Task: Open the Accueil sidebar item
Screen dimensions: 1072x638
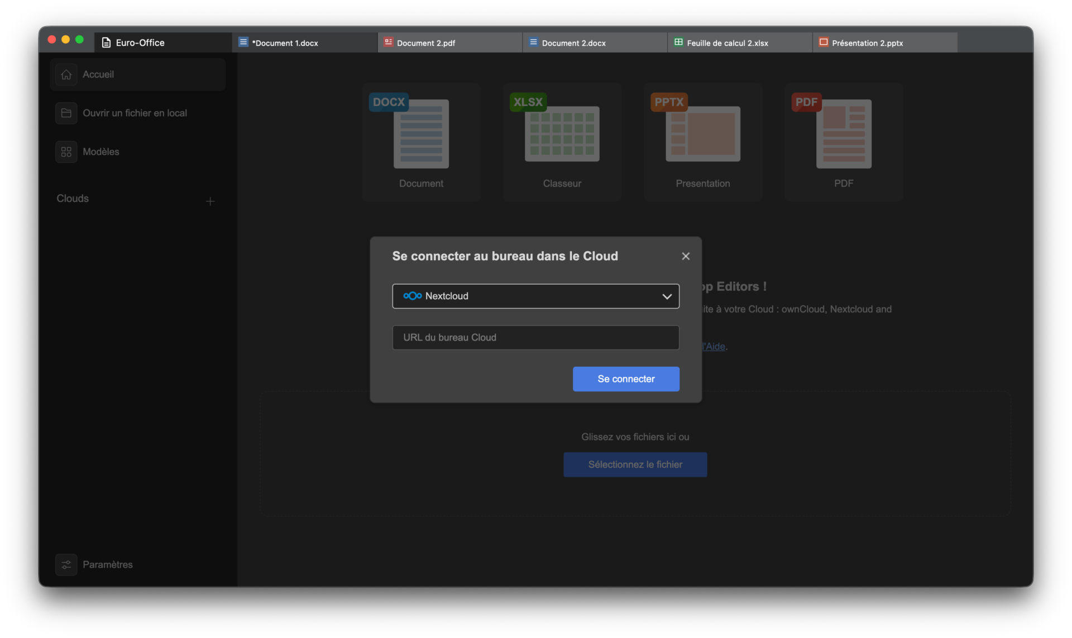Action: (137, 74)
